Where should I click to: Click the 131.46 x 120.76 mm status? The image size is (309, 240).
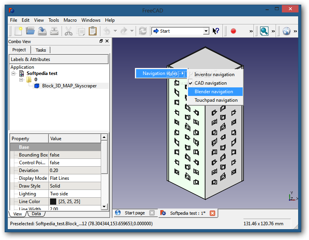(263, 224)
